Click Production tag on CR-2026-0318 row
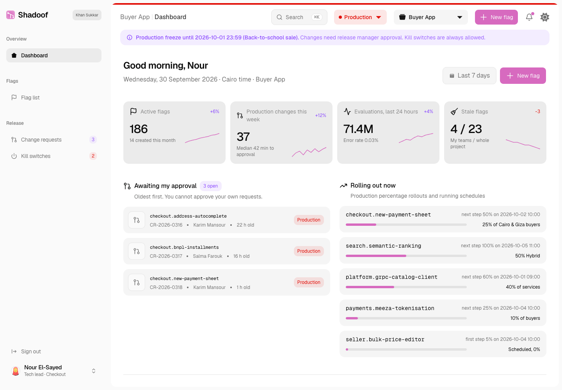Viewport: 562px width, 390px height. (x=309, y=282)
